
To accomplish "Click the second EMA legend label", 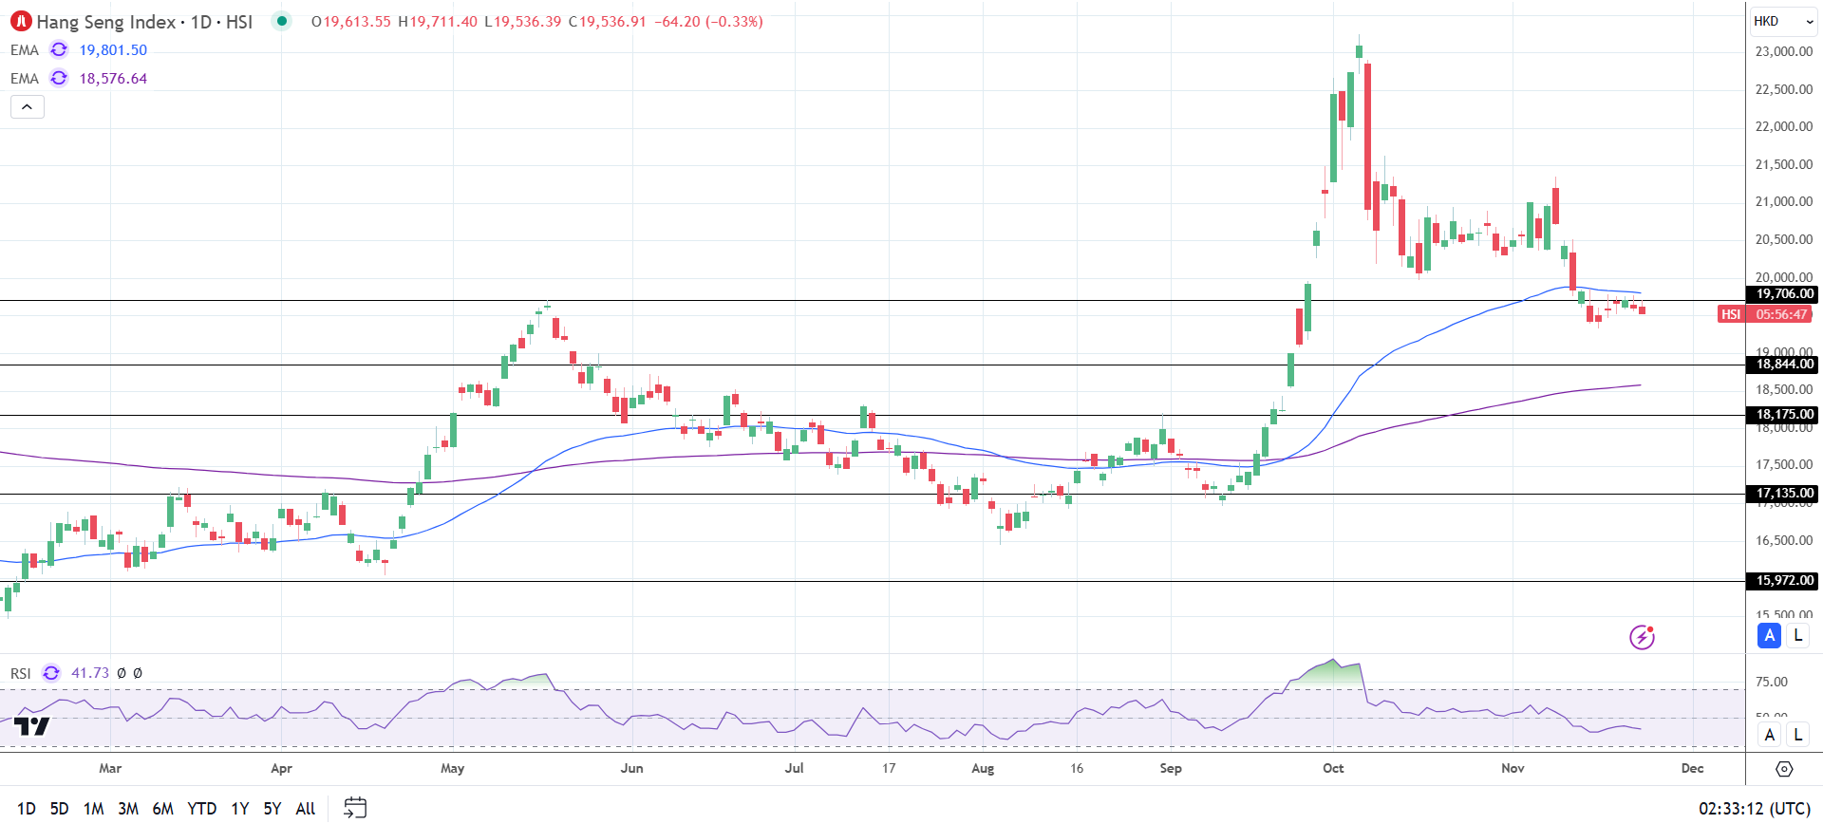I will click(x=25, y=79).
